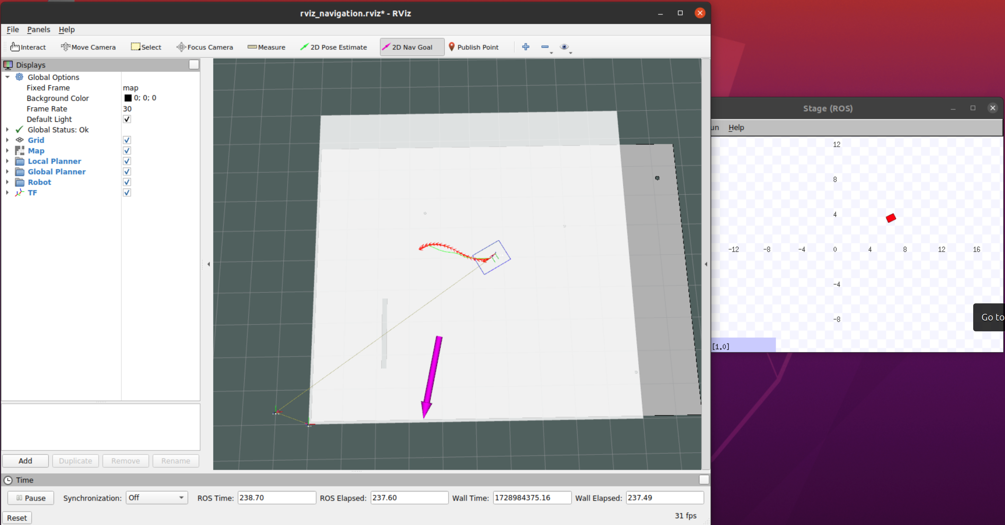Close the Time panel with its corner button
1005x525 pixels.
(704, 480)
